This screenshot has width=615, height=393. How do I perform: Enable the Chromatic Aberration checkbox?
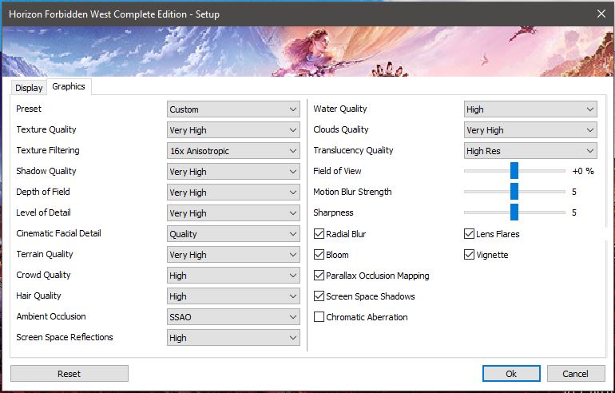[x=319, y=317]
